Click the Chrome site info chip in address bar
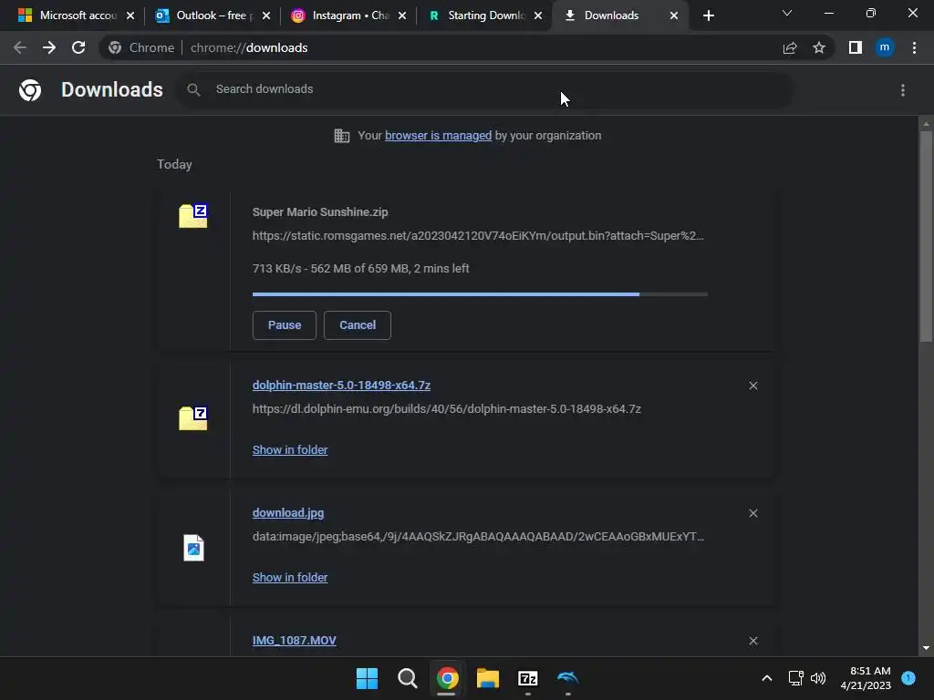 tap(141, 47)
